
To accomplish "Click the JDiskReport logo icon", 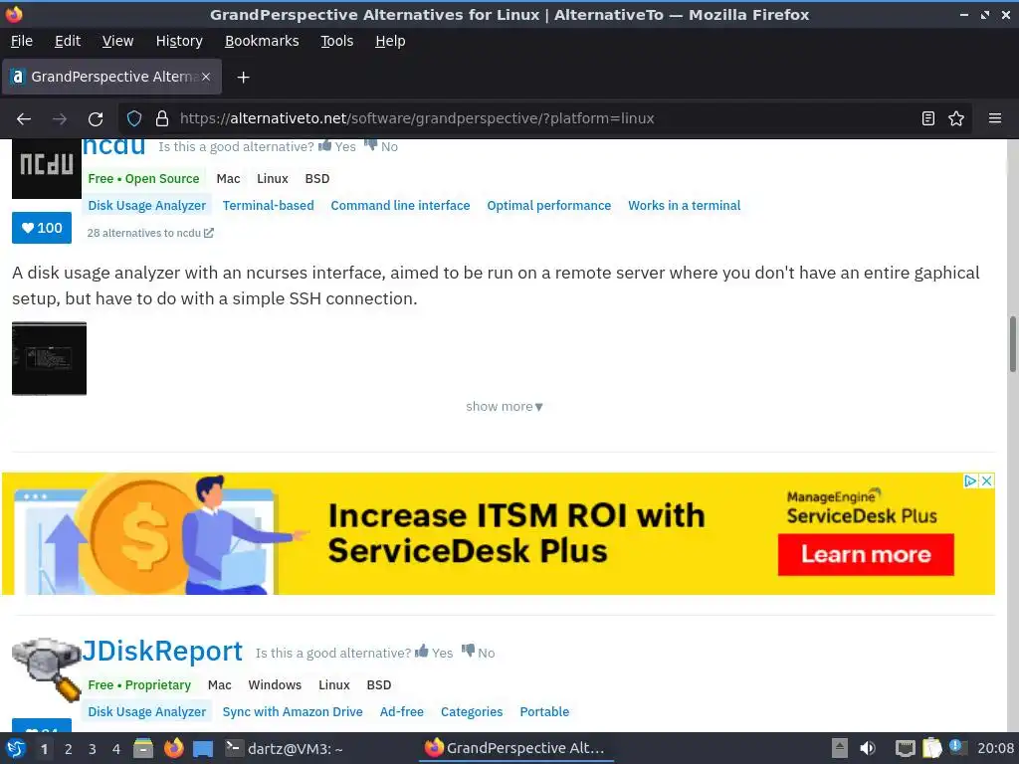I will (x=46, y=669).
